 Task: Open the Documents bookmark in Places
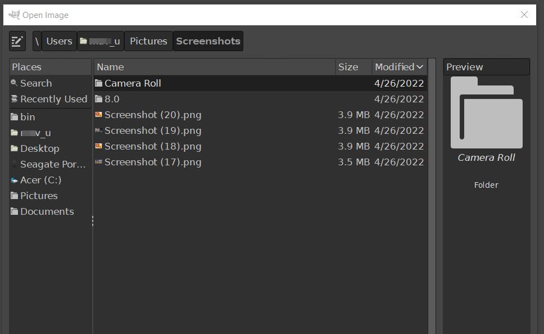click(x=51, y=211)
